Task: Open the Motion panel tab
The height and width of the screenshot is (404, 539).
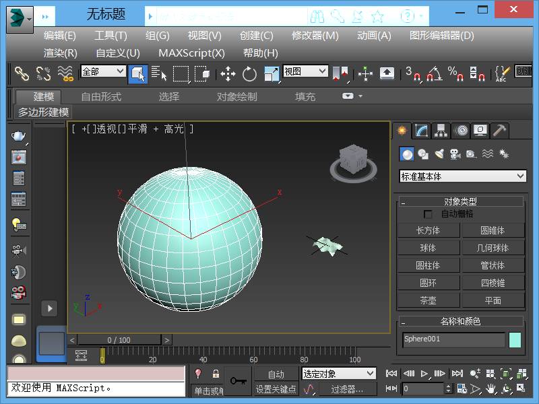Action: coord(462,131)
